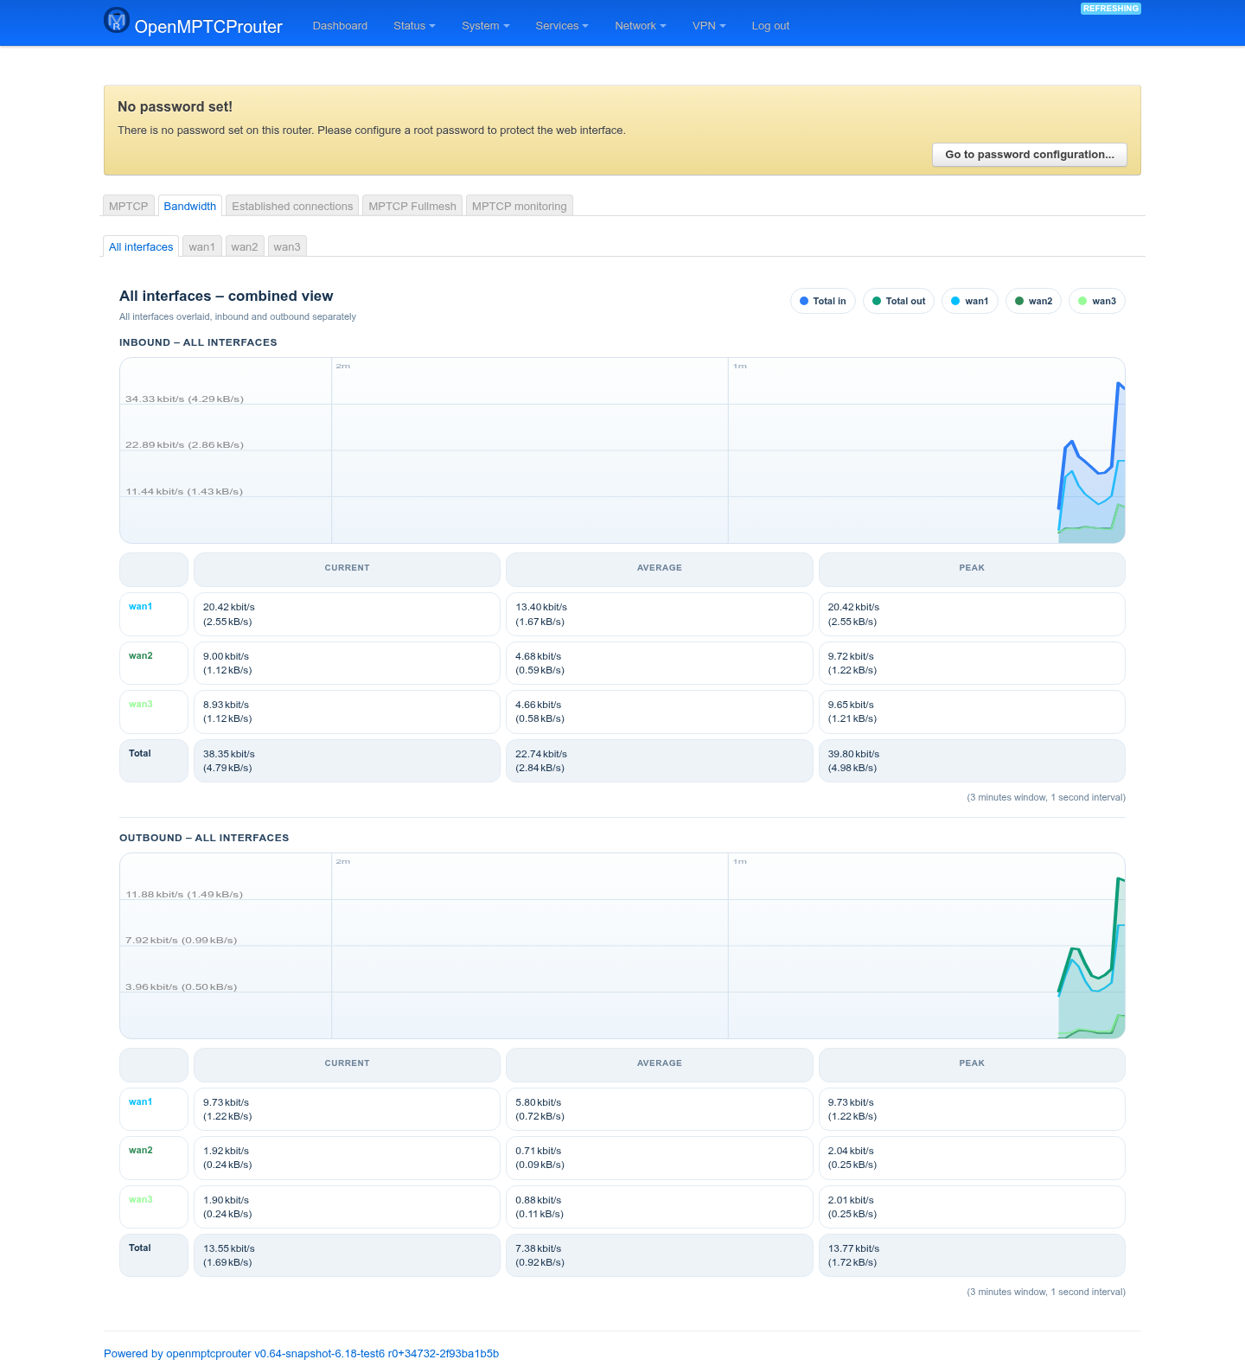Toggle the Total out legend chip

point(898,301)
